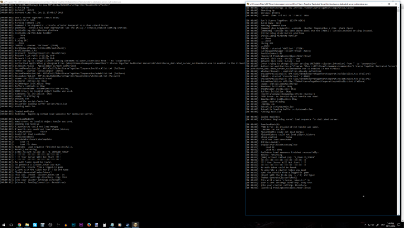
Task: Launch Google Chrome from the taskbar
Action: coord(19,225)
